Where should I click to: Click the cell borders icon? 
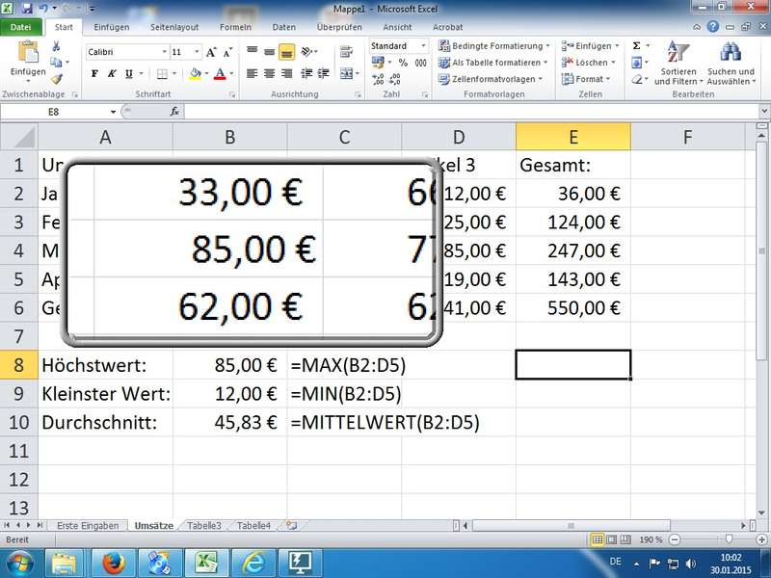tap(162, 74)
